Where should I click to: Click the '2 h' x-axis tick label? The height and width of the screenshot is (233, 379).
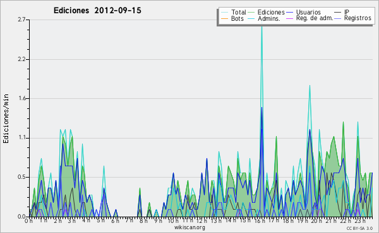click(57, 221)
